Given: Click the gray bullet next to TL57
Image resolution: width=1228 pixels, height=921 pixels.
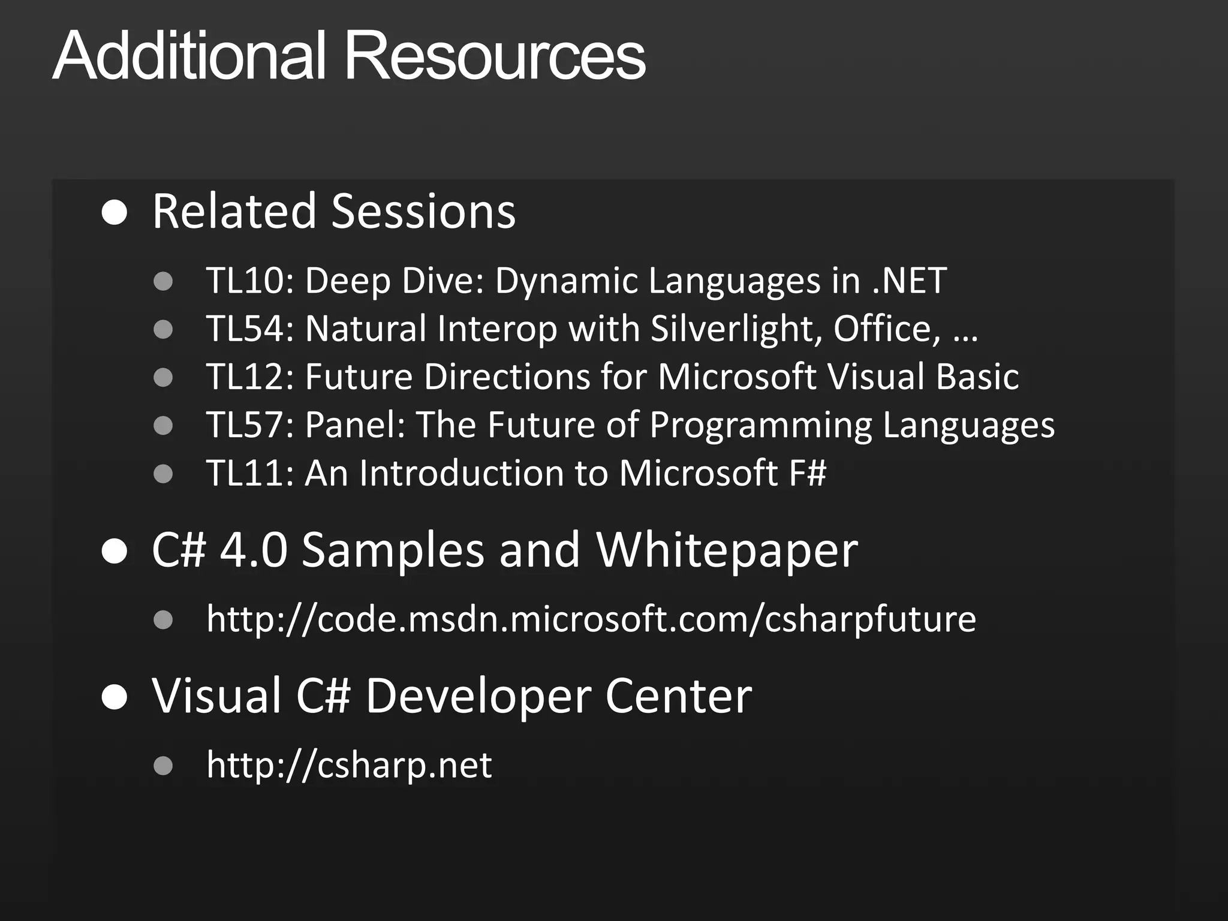Looking at the screenshot, I should tap(163, 426).
